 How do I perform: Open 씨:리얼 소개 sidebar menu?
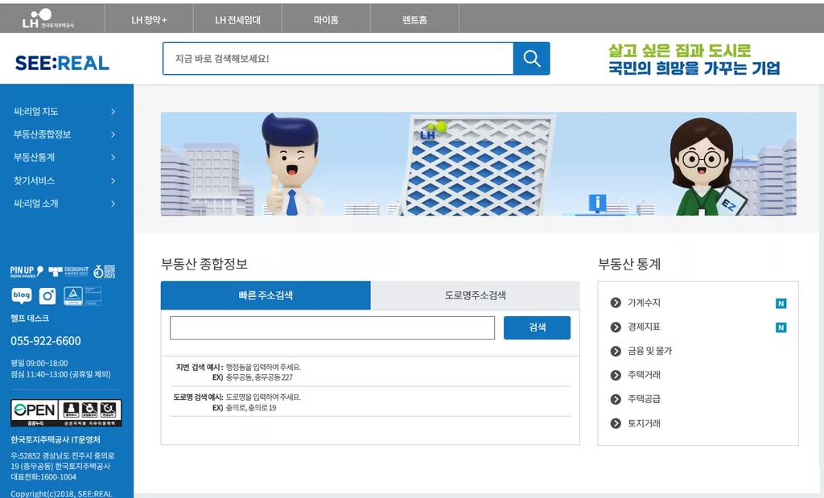coord(35,204)
